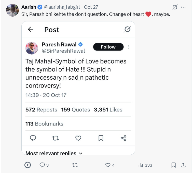
Task: Click the Oct 27 post timestamp
Action: 91,7
